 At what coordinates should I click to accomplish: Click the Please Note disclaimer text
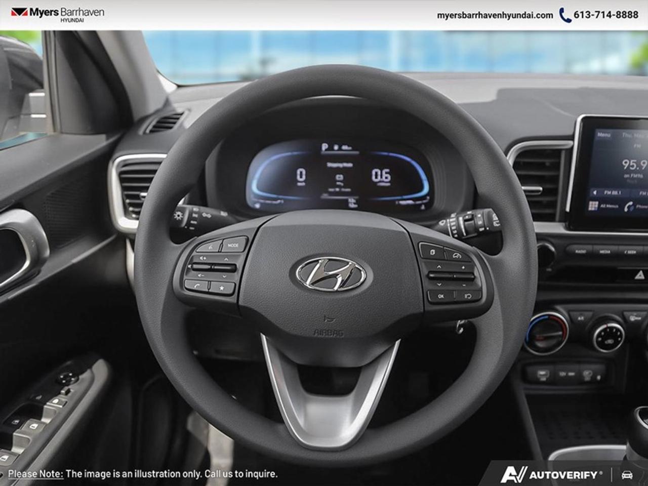(x=143, y=474)
